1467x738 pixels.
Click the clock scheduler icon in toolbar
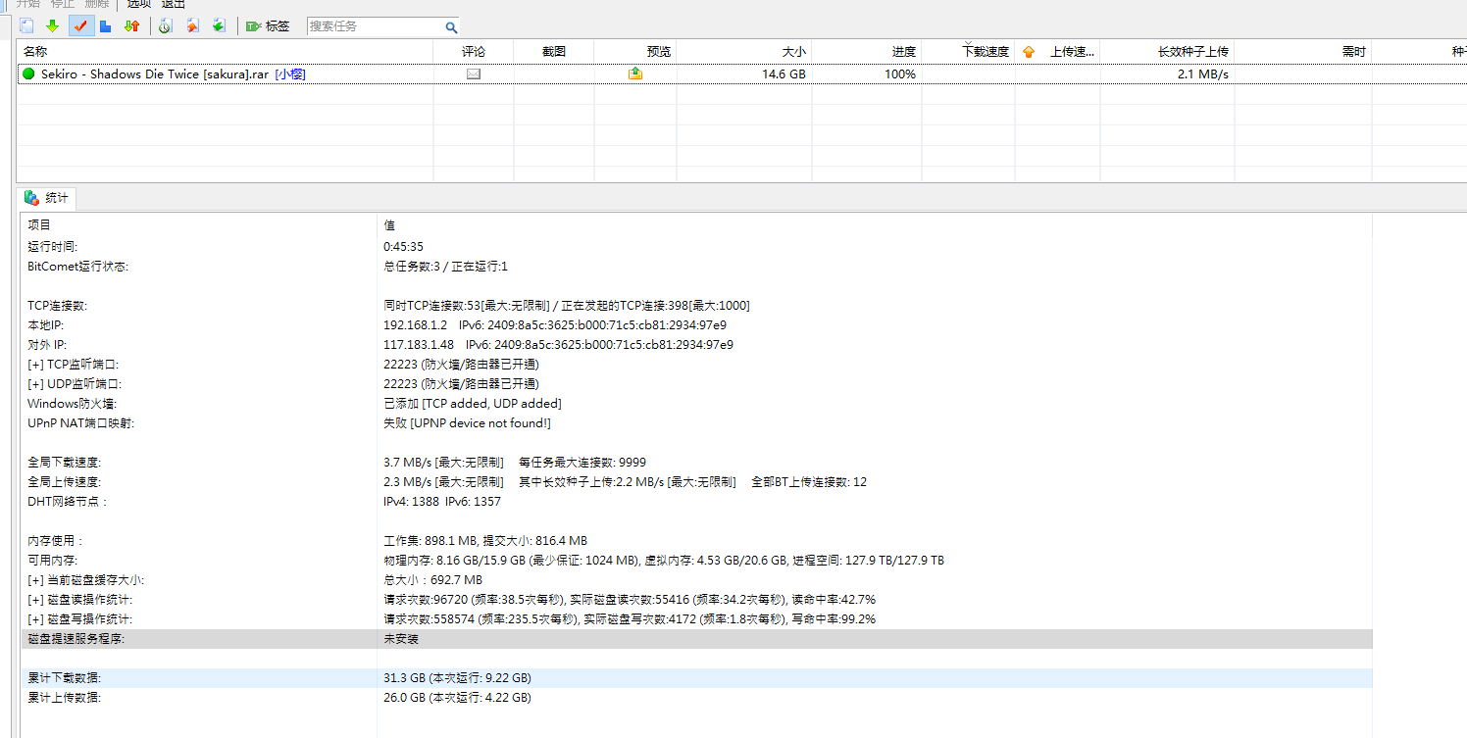(x=166, y=26)
